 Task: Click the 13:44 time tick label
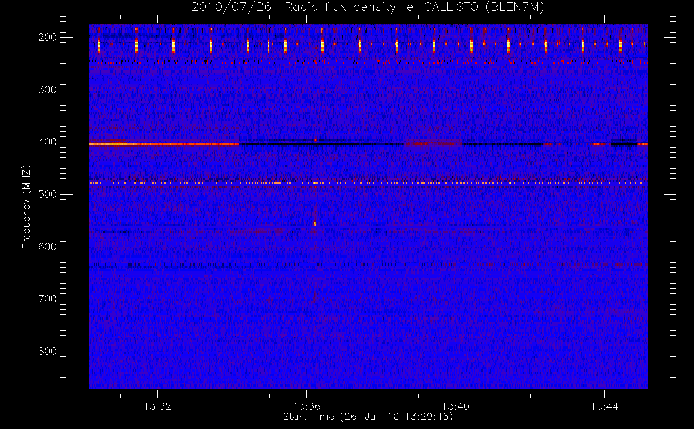click(604, 406)
